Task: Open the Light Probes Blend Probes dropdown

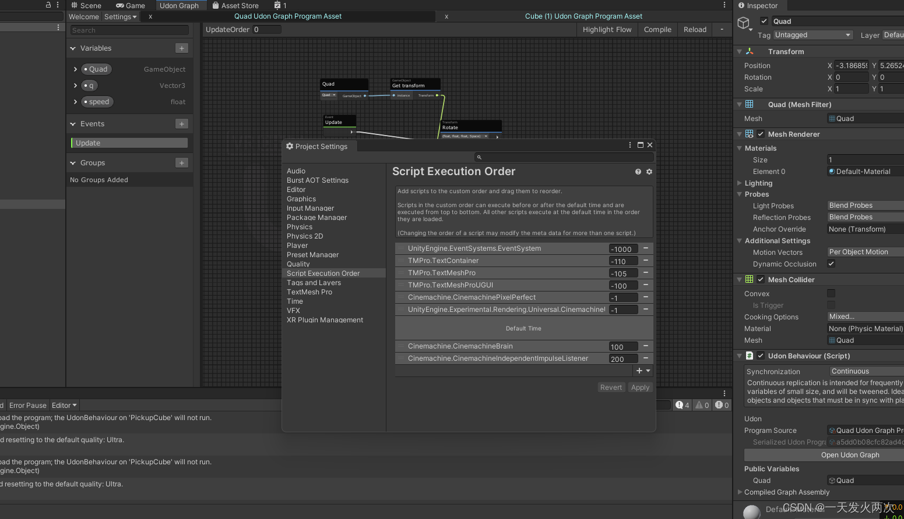Action: [x=866, y=205]
